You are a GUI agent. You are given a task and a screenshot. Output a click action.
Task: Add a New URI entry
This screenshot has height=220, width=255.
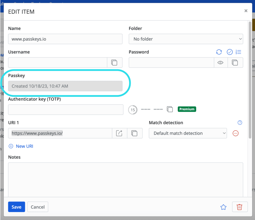pos(21,146)
